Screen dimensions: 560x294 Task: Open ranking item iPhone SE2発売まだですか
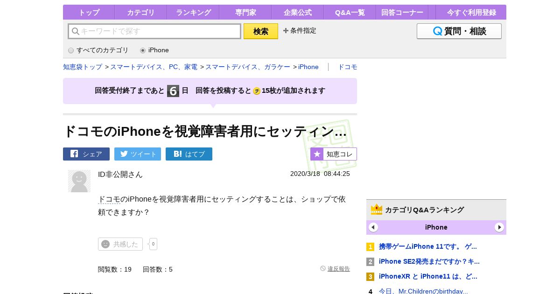click(x=429, y=261)
